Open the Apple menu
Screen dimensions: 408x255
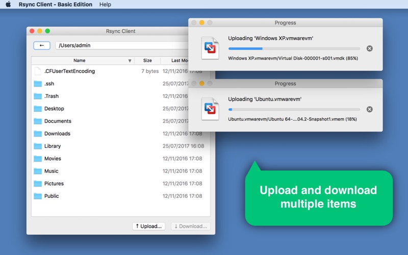[8, 5]
